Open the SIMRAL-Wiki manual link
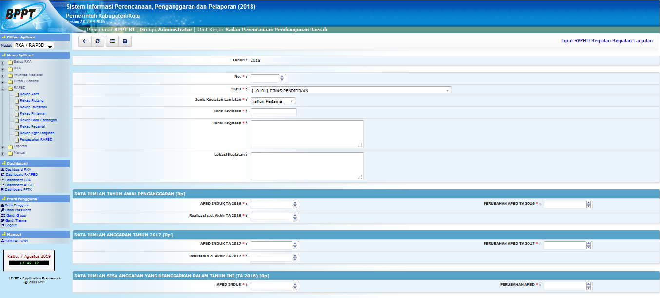The width and height of the screenshot is (660, 298). 17,241
